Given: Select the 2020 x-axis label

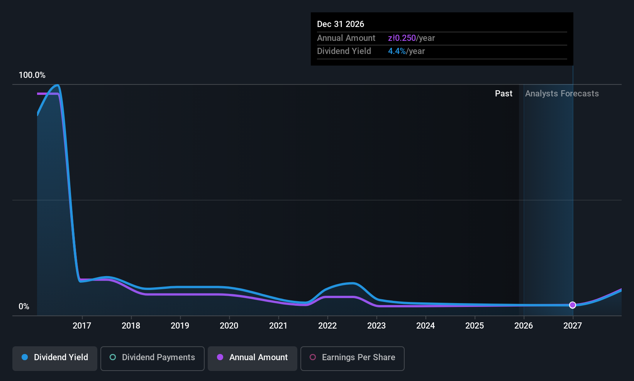Looking at the screenshot, I should (229, 326).
